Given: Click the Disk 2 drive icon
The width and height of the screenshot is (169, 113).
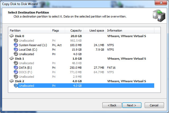Looking at the screenshot, I should coord(12,81).
